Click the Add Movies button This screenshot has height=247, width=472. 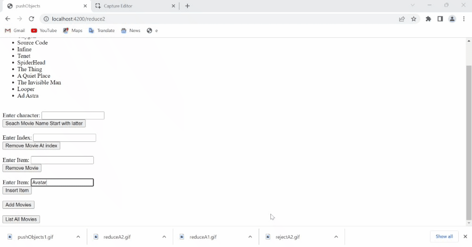[18, 205]
